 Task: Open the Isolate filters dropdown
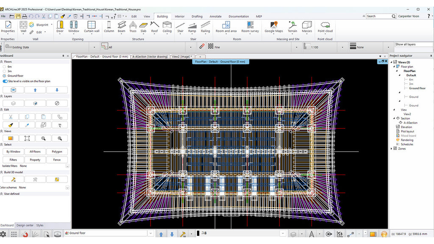pyautogui.click(x=67, y=166)
